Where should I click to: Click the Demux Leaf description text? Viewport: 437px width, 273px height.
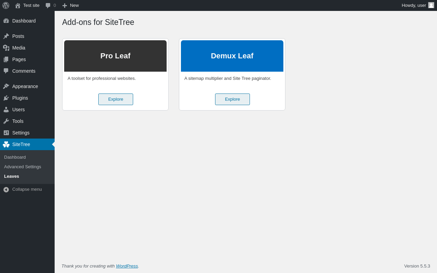pos(228,78)
